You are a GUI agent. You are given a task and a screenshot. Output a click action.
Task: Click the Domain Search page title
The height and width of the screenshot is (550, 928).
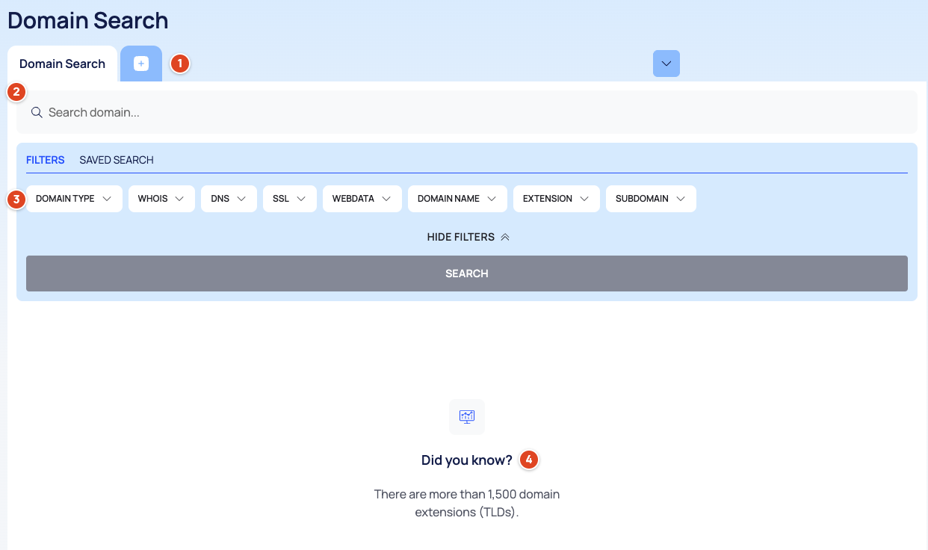88,20
